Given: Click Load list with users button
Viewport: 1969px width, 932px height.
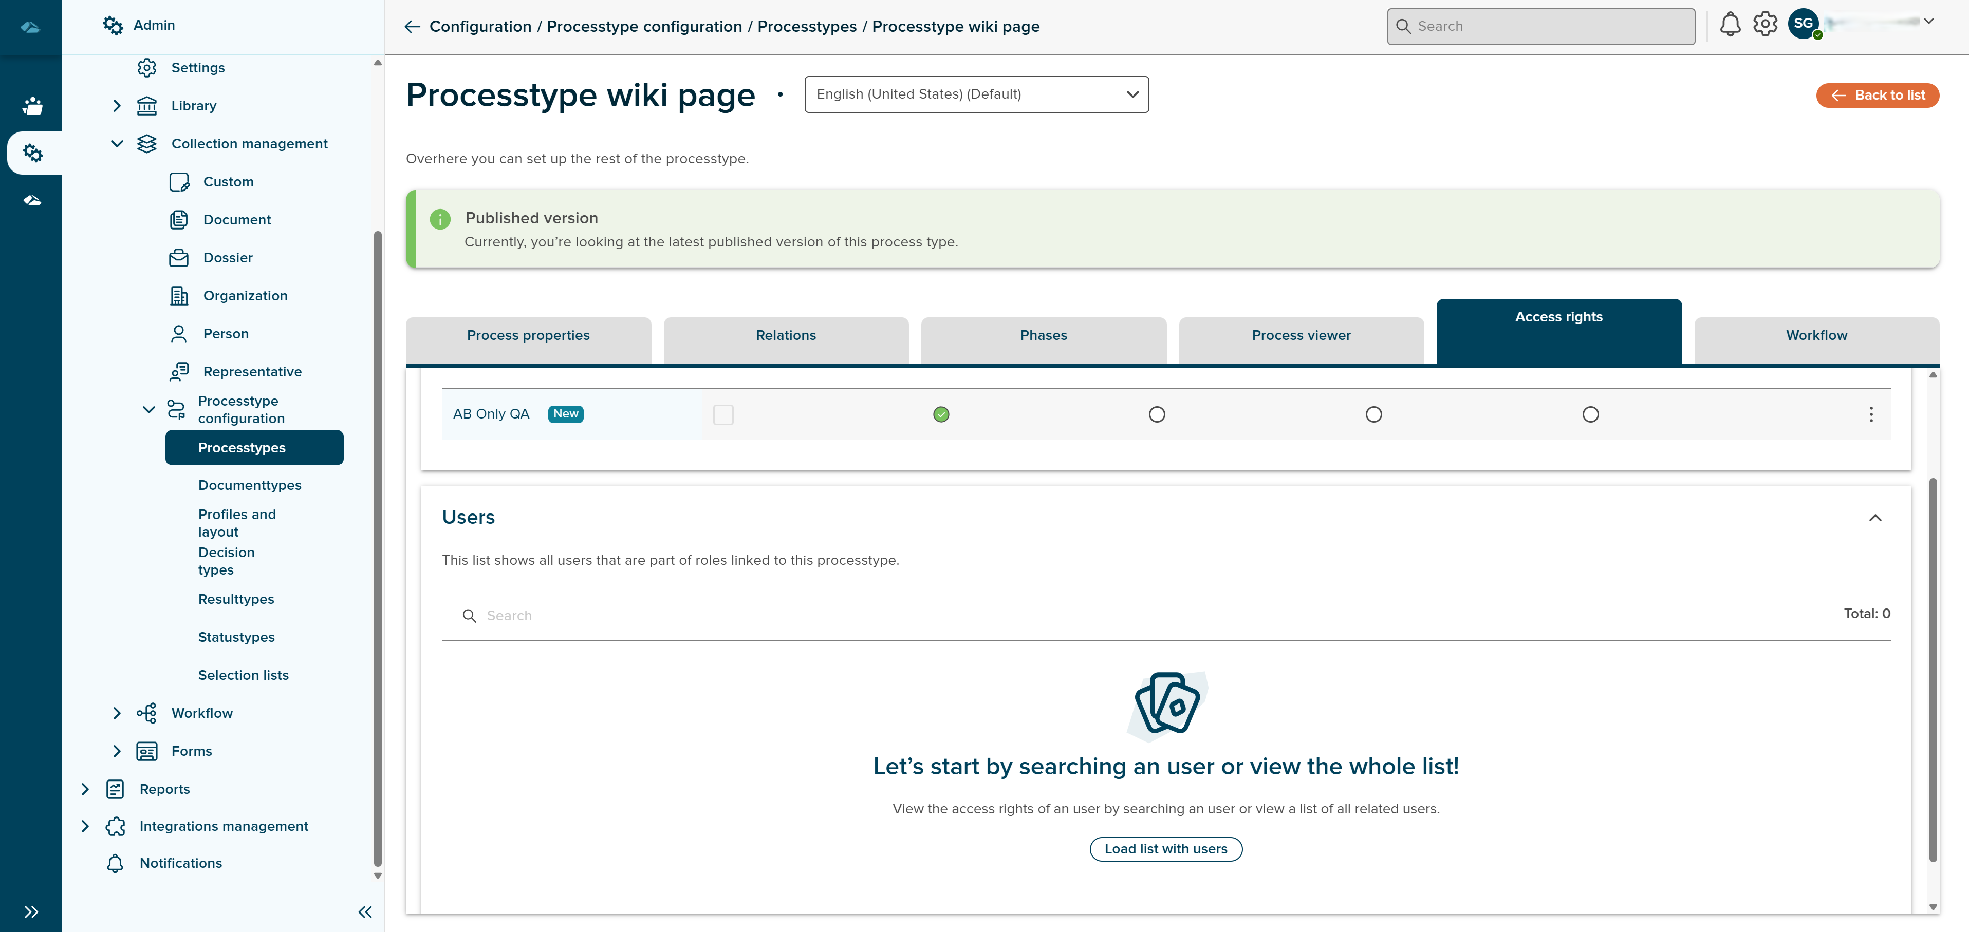Looking at the screenshot, I should [1165, 849].
